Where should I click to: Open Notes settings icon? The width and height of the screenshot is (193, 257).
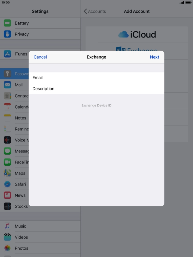(7, 118)
